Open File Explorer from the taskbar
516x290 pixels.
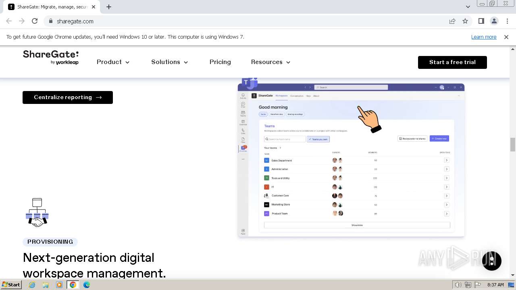(46, 285)
